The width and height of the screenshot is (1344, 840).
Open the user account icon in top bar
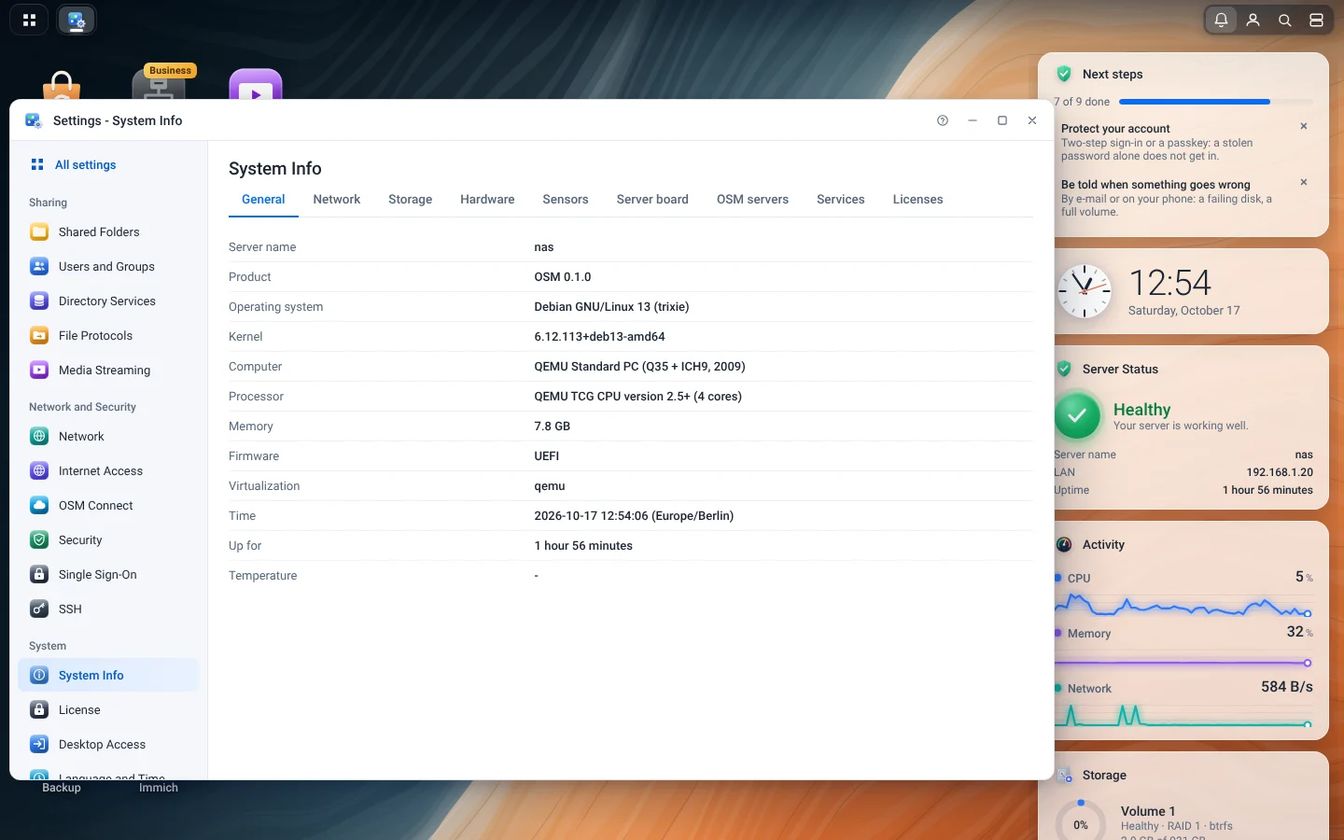pos(1253,20)
